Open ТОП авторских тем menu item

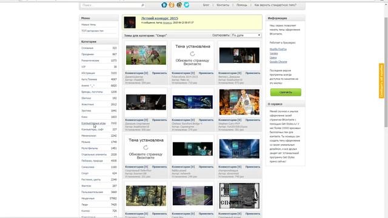click(x=92, y=31)
